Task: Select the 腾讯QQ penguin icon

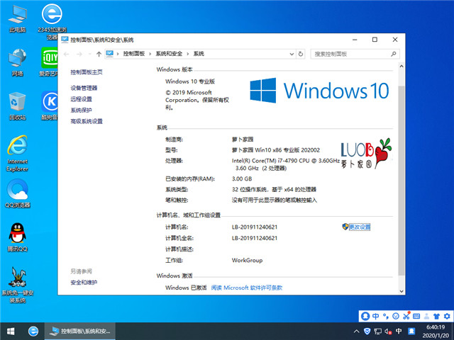Action: pyautogui.click(x=17, y=237)
